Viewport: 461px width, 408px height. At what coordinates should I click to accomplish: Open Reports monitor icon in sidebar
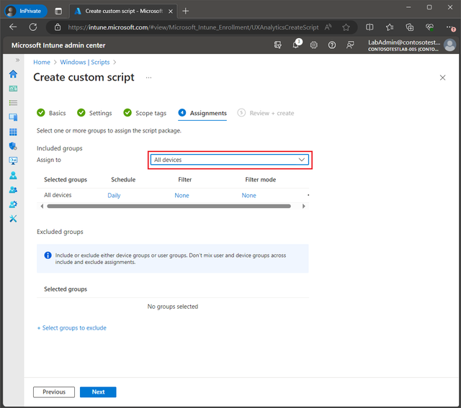13,160
